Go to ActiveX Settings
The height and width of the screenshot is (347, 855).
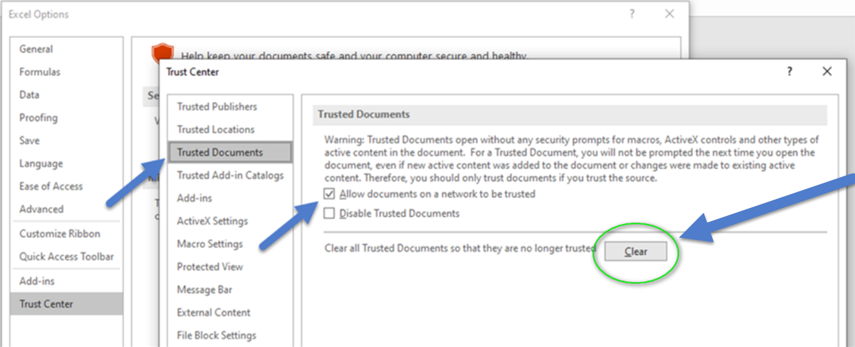212,221
